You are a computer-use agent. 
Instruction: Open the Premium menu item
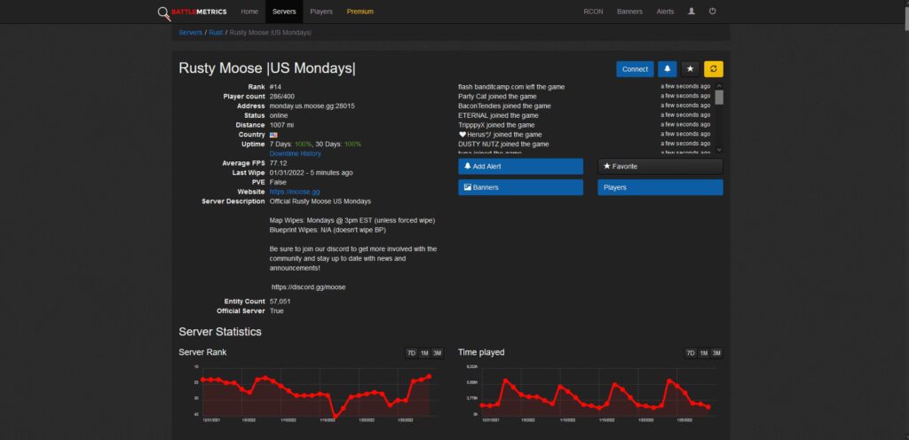[360, 12]
